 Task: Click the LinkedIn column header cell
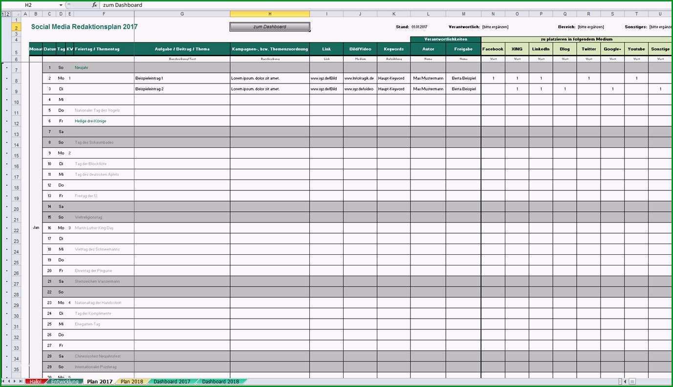coord(541,49)
